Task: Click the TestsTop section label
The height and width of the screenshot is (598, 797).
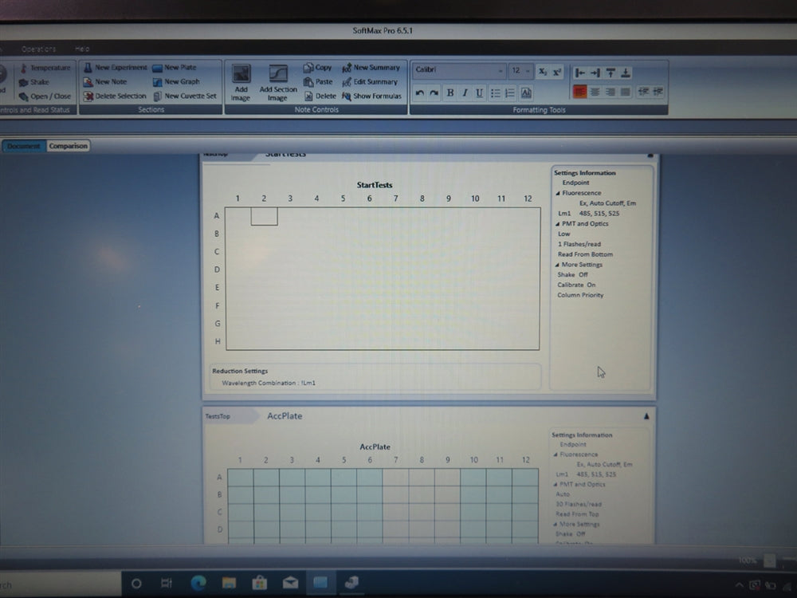Action: [218, 416]
